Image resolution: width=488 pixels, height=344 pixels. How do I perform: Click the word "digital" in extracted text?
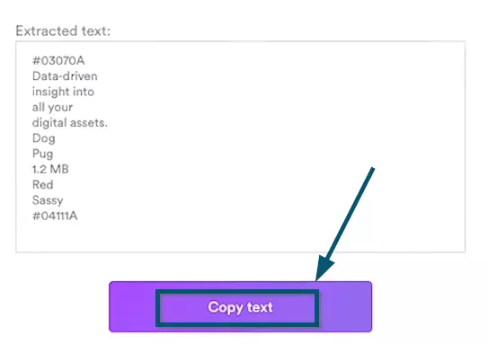49,123
